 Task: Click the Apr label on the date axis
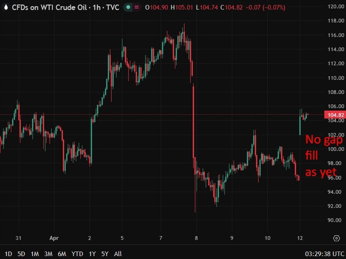point(54,238)
